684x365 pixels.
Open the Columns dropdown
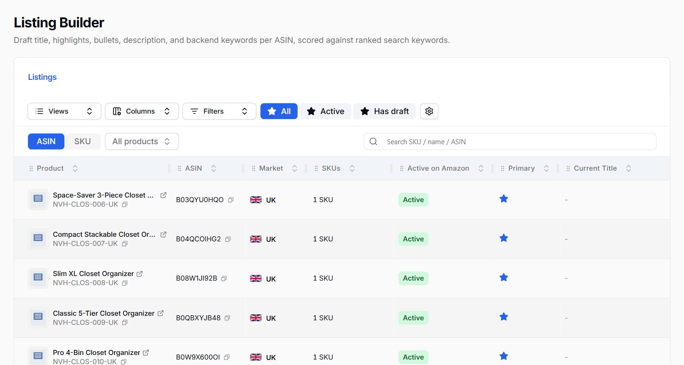pos(142,111)
